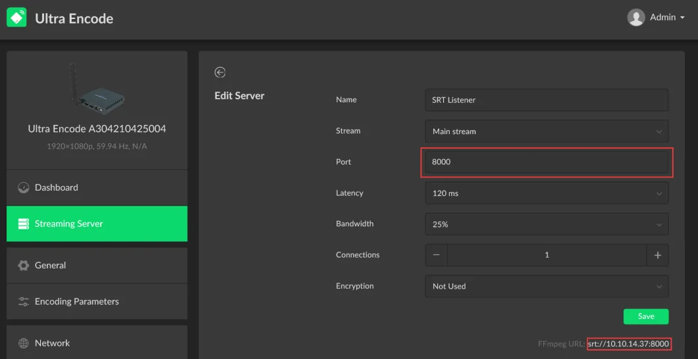Open the Network menu item
The image size is (698, 359).
click(x=97, y=343)
